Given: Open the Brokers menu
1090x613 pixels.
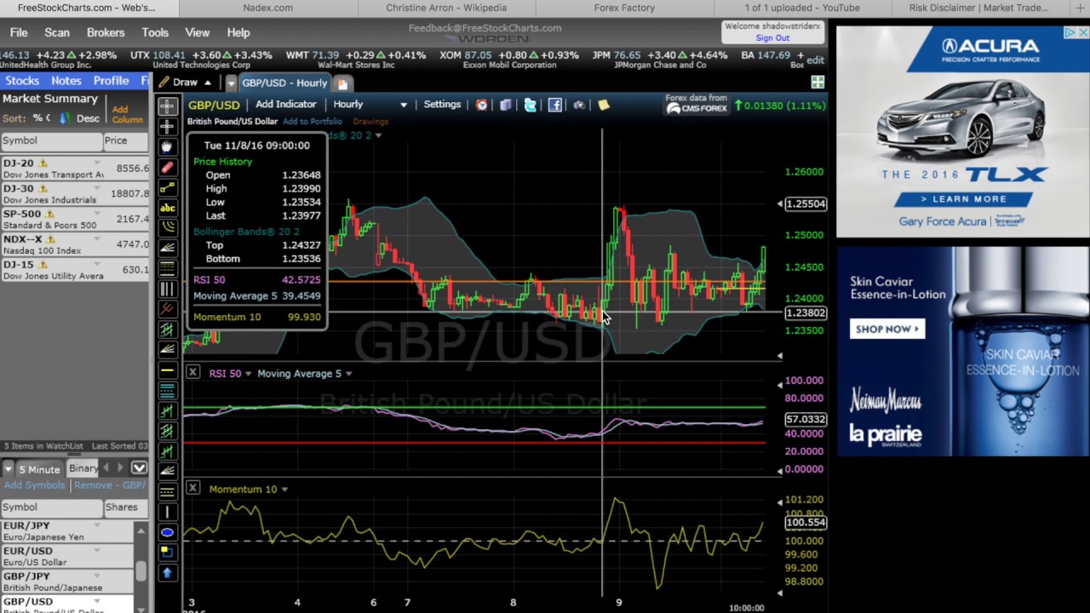Looking at the screenshot, I should pyautogui.click(x=106, y=32).
